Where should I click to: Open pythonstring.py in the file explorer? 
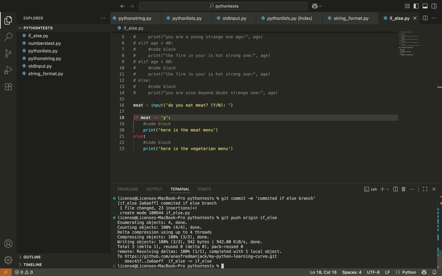pos(63,59)
